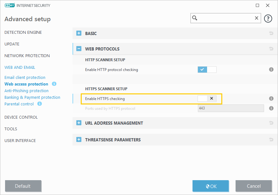Click the Default button

point(23,186)
